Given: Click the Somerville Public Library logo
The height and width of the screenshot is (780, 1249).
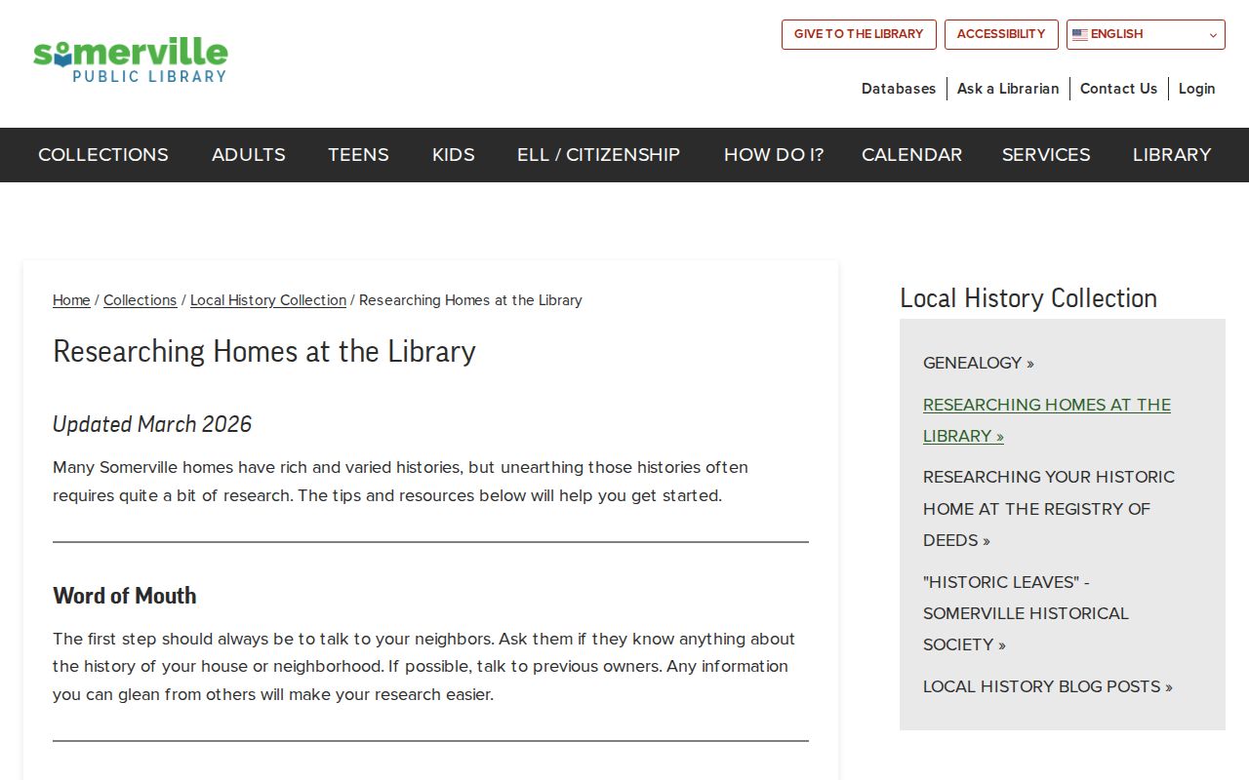Looking at the screenshot, I should coord(131,60).
